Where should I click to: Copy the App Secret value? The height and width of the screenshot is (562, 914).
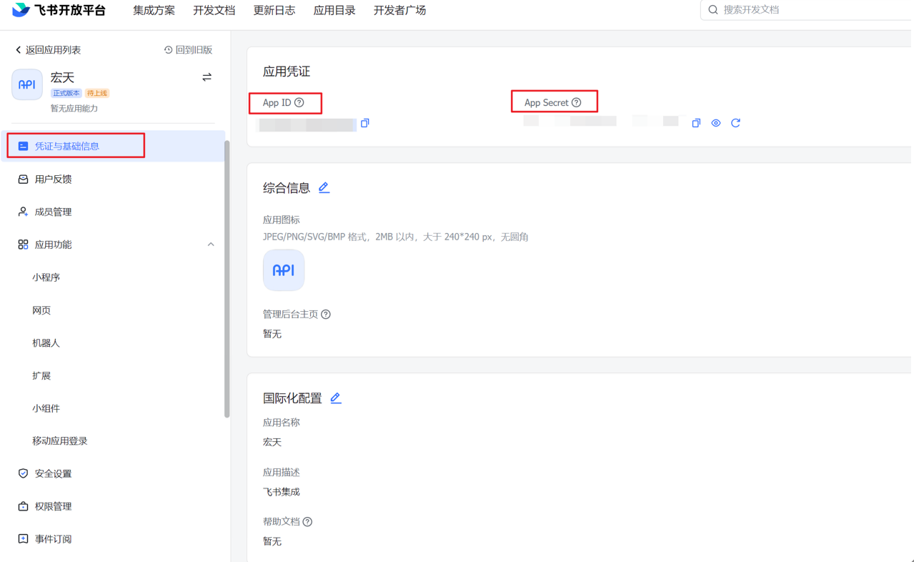[696, 123]
